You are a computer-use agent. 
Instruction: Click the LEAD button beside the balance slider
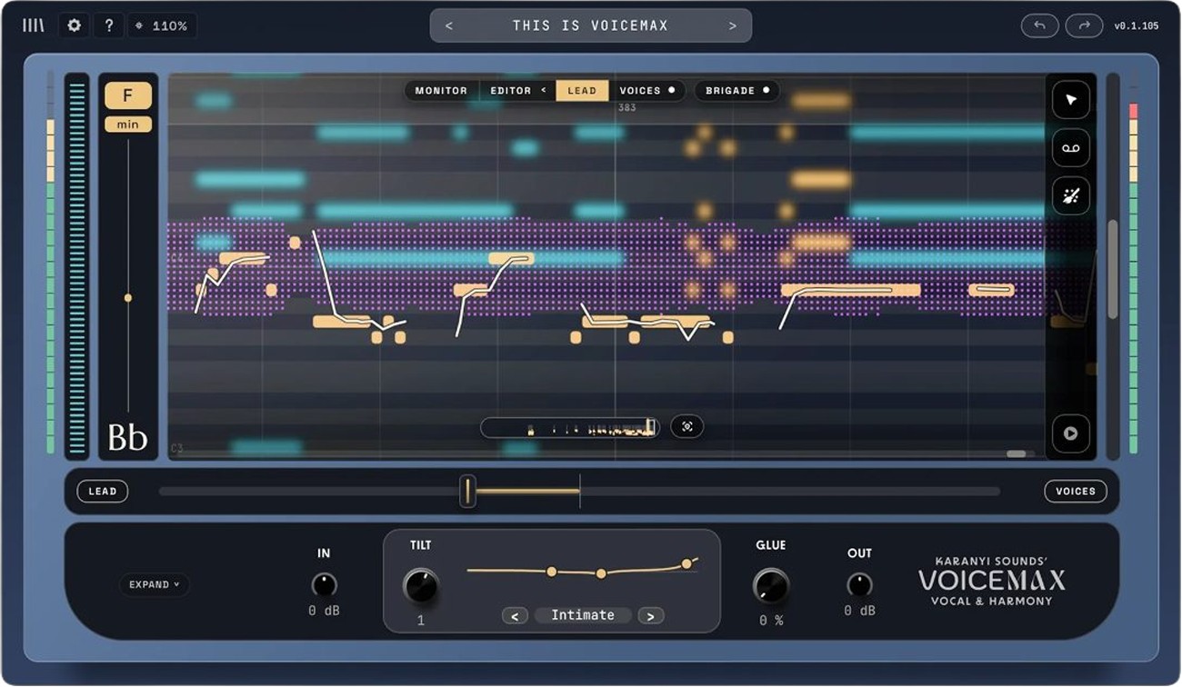pos(103,492)
